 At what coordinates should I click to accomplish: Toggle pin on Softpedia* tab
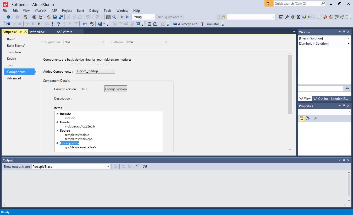pyautogui.click(x=21, y=32)
